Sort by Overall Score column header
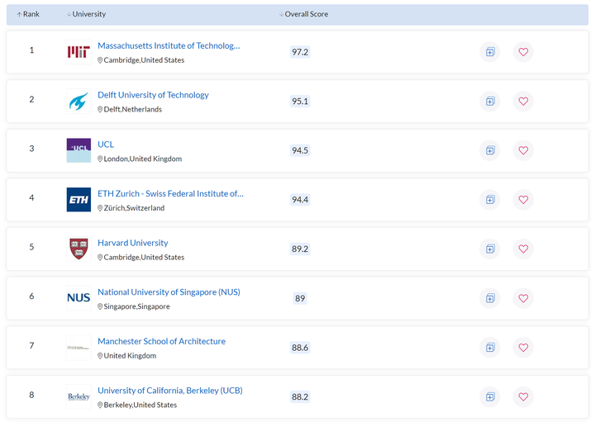The image size is (595, 422). (x=304, y=14)
